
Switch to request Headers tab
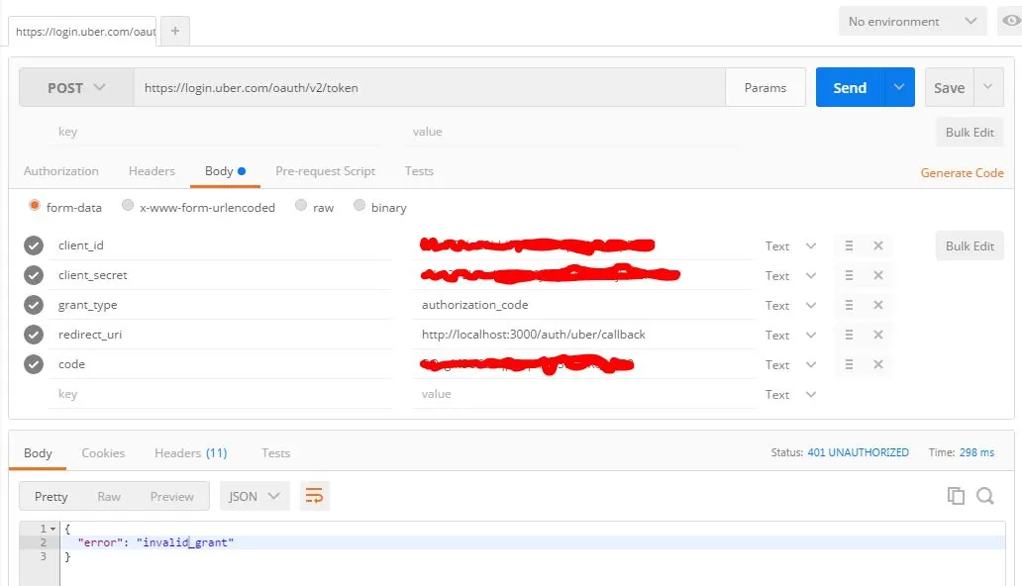click(152, 171)
